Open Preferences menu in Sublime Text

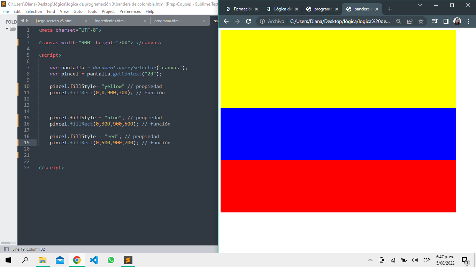coord(130,11)
